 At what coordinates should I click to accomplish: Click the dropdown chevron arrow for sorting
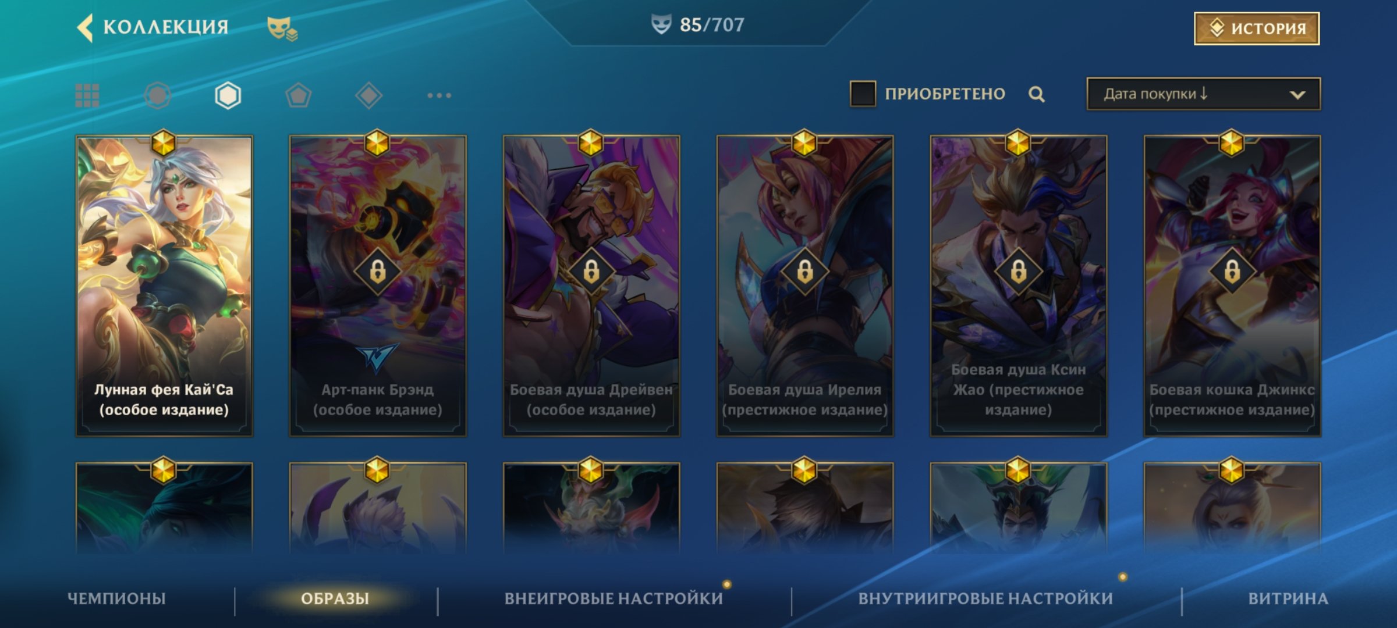pyautogui.click(x=1297, y=95)
